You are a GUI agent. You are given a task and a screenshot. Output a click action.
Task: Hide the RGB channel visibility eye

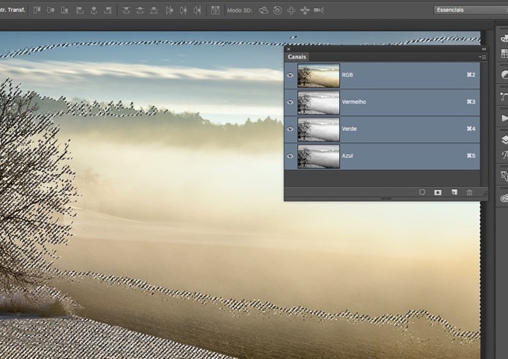coord(290,75)
